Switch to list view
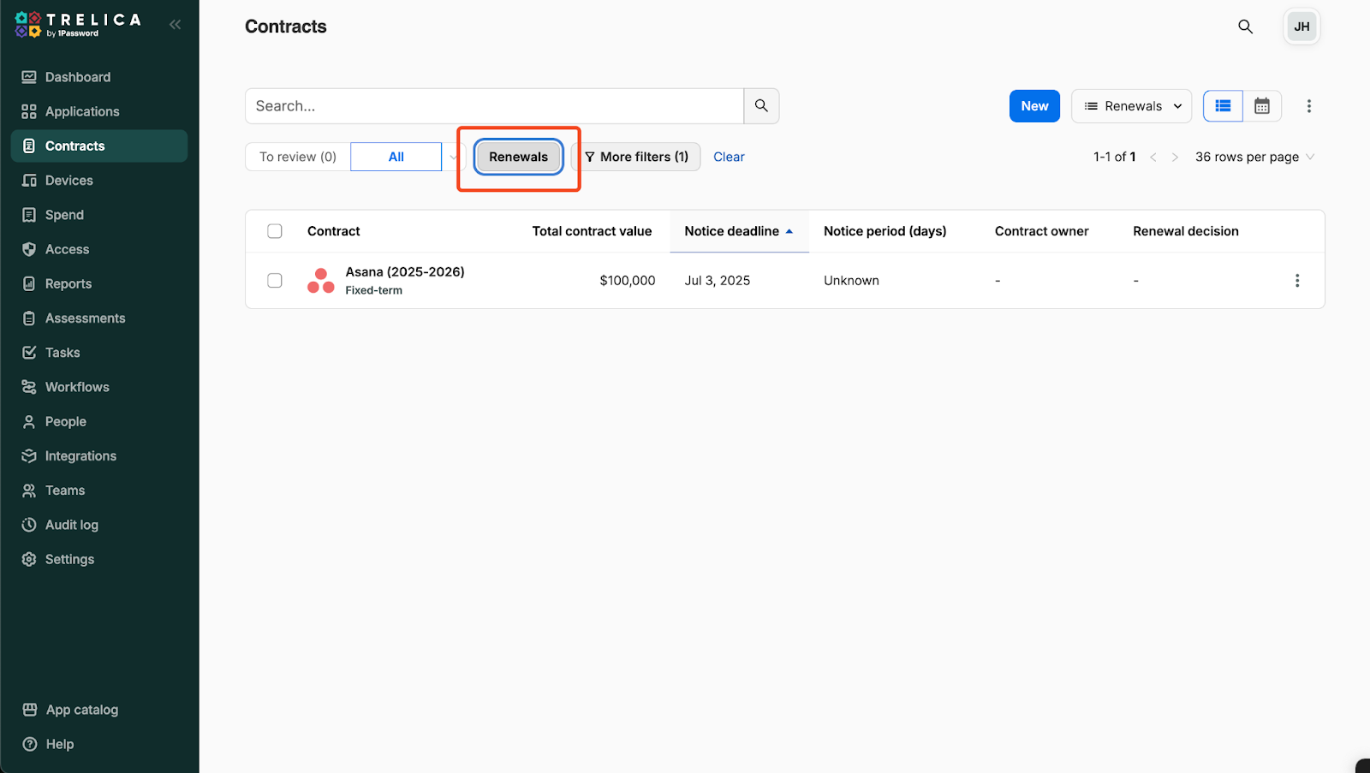 click(x=1223, y=106)
